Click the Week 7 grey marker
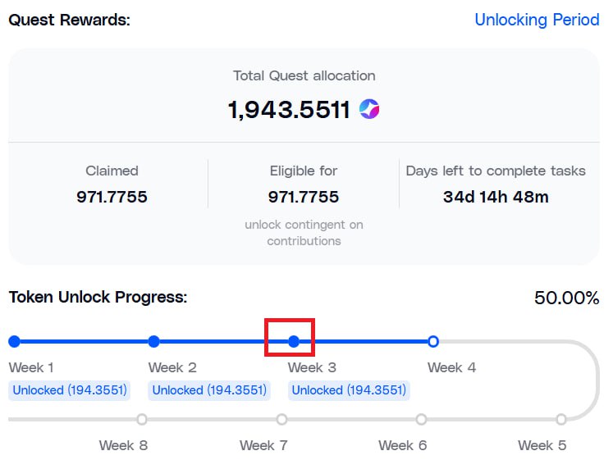Viewport: 613px width, 460px height. 281,419
